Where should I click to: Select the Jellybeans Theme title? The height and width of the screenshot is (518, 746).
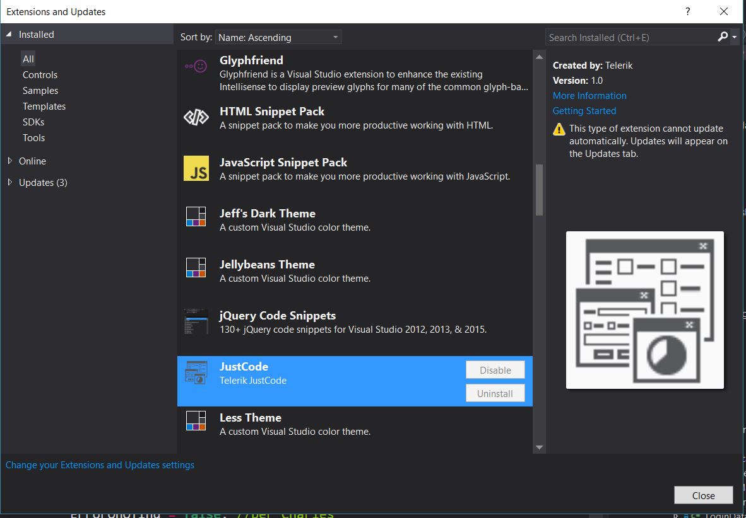click(x=267, y=264)
